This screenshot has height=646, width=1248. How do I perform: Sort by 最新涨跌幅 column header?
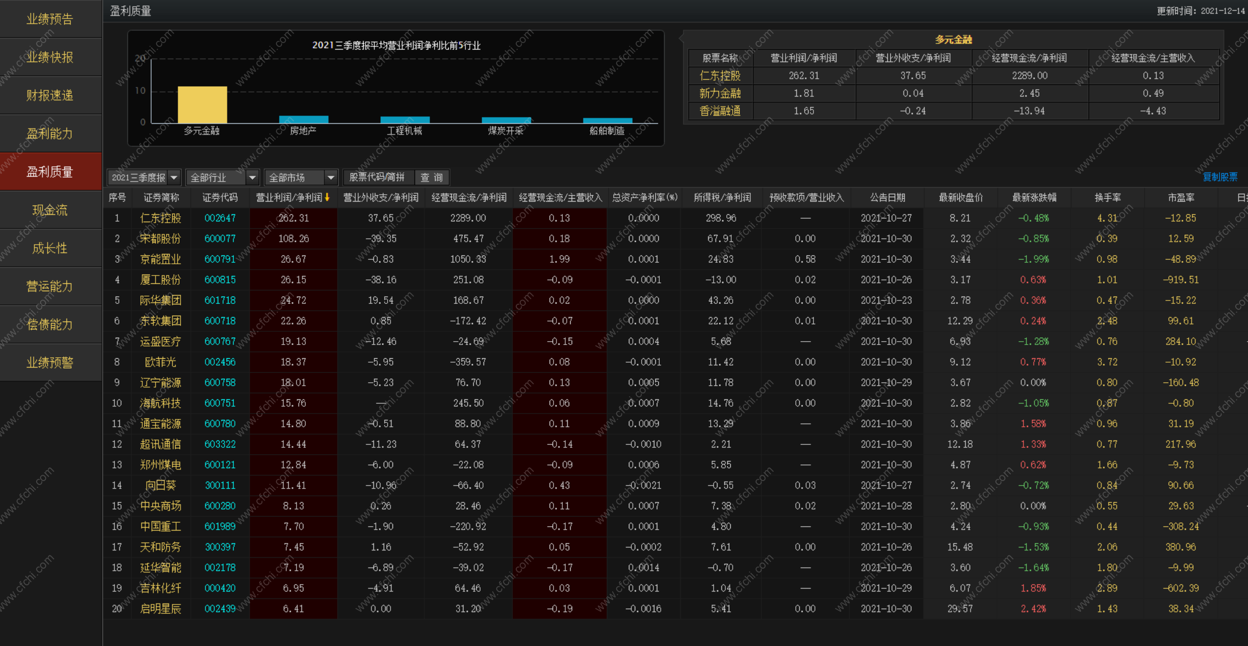pos(1034,197)
